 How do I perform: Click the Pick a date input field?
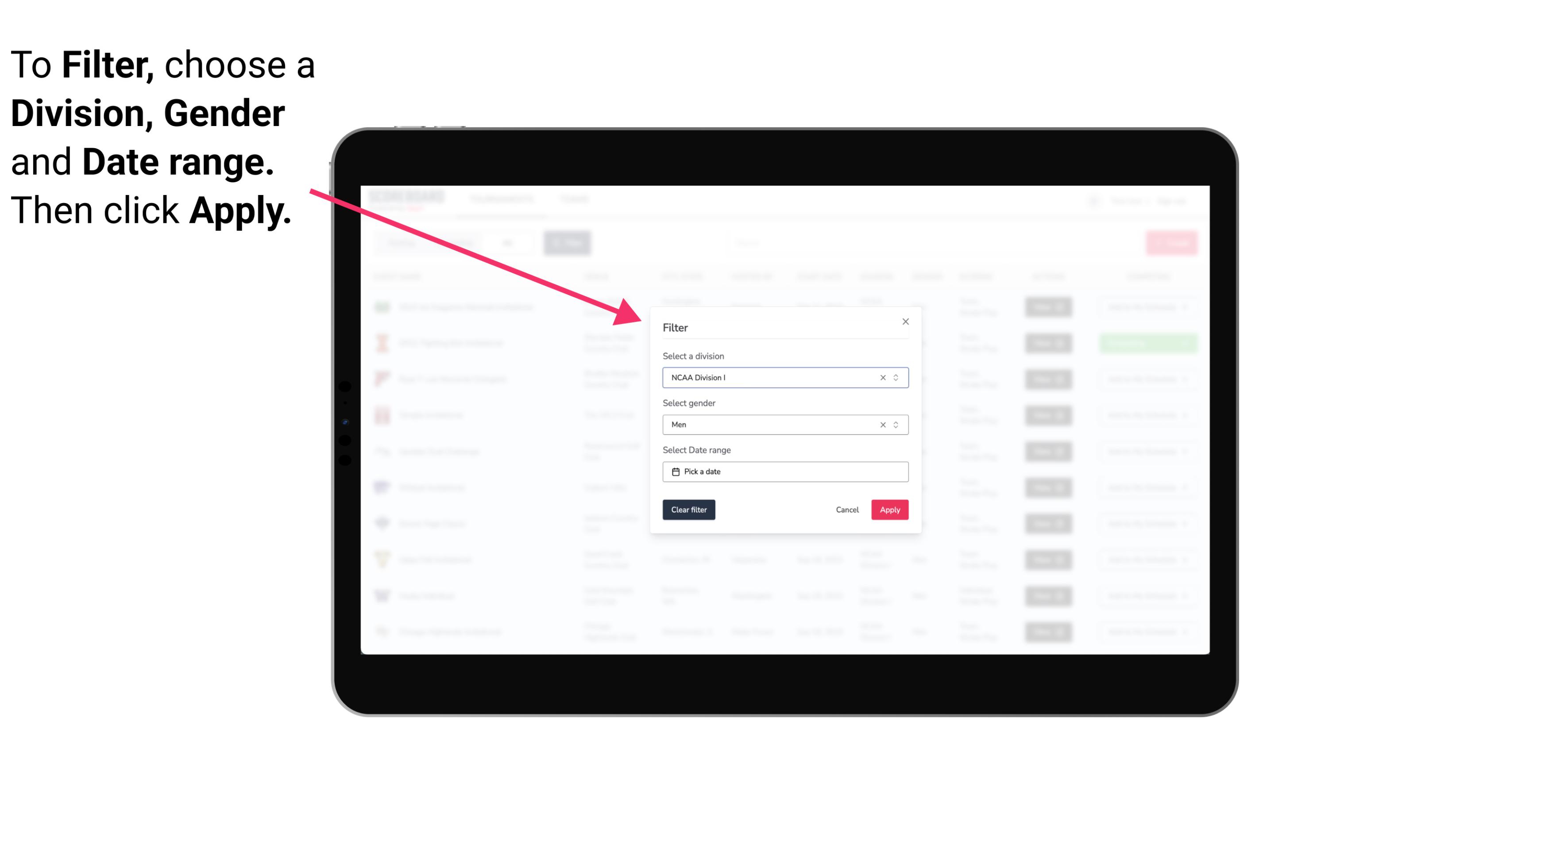click(784, 471)
